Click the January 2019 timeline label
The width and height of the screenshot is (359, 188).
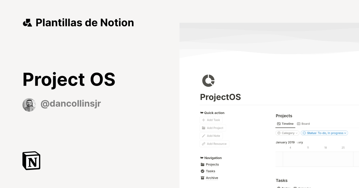(285, 142)
